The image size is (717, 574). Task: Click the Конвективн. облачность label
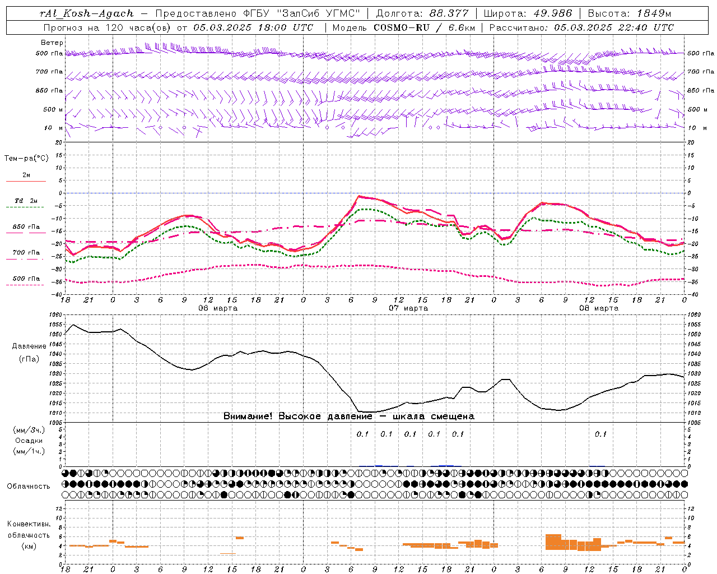(29, 530)
